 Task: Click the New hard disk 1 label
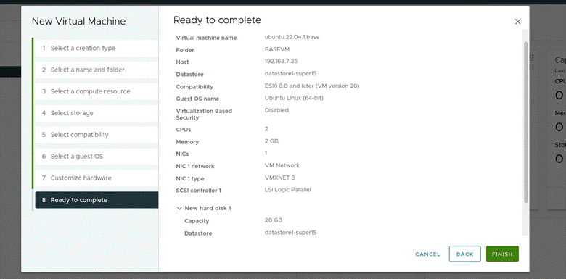coord(208,208)
